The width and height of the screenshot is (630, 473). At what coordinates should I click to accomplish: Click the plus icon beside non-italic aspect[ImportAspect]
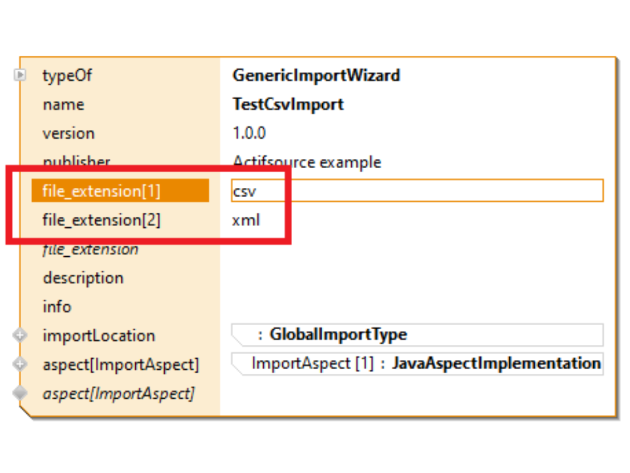click(x=20, y=364)
